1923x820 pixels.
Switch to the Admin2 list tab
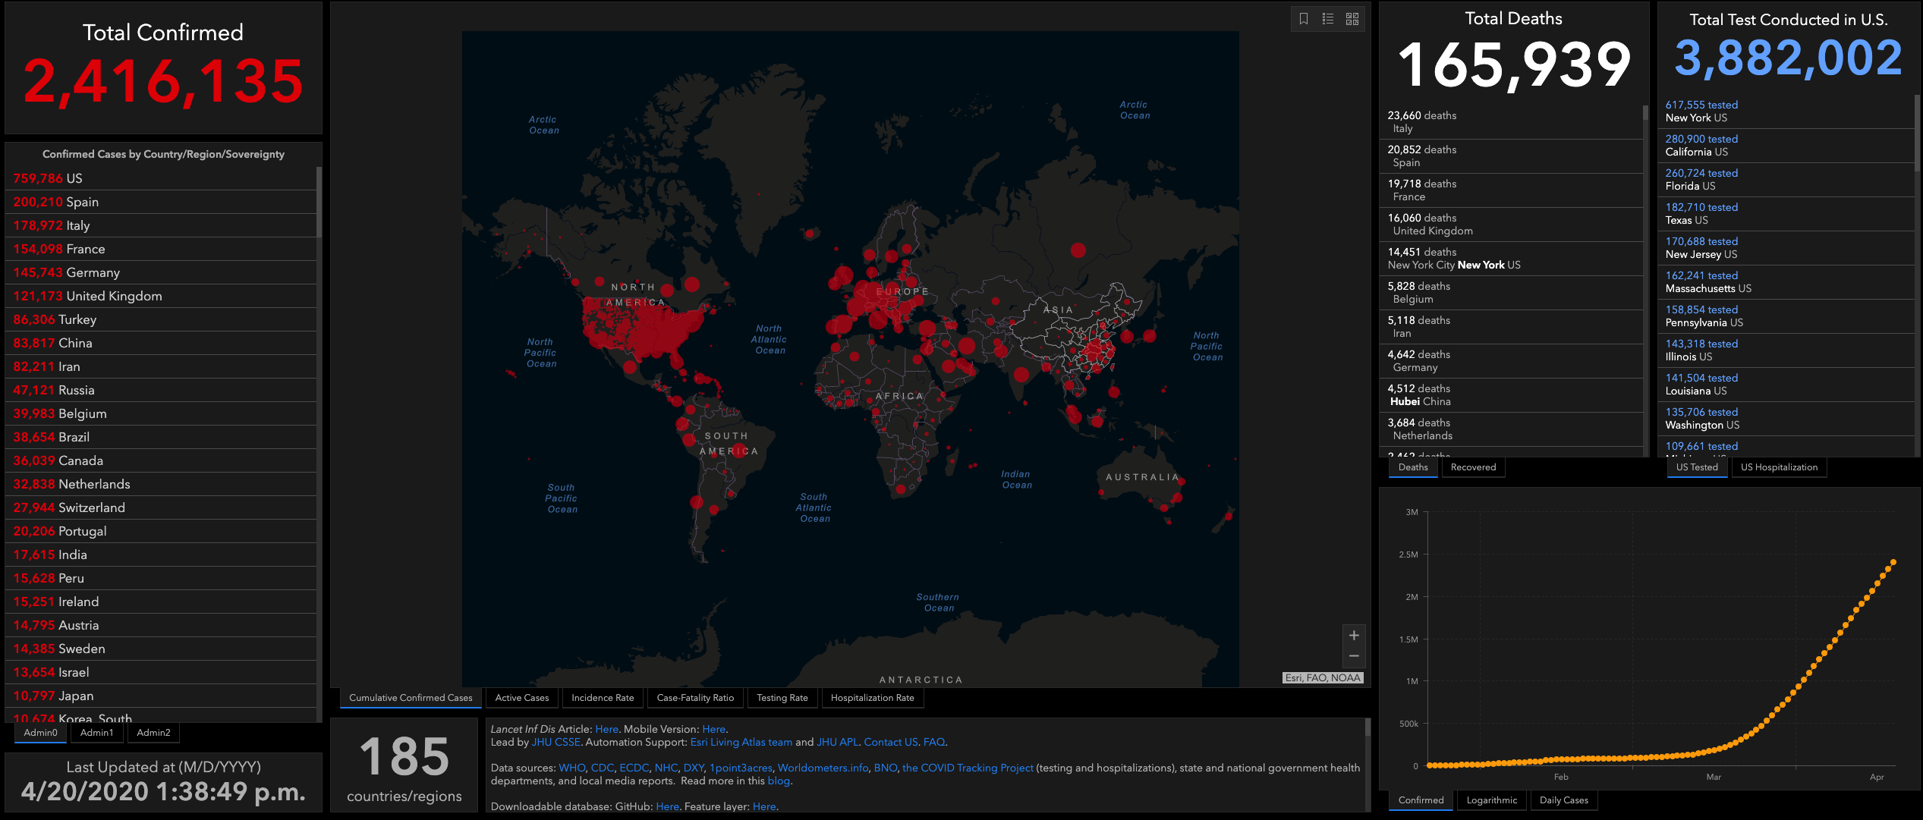coord(154,733)
